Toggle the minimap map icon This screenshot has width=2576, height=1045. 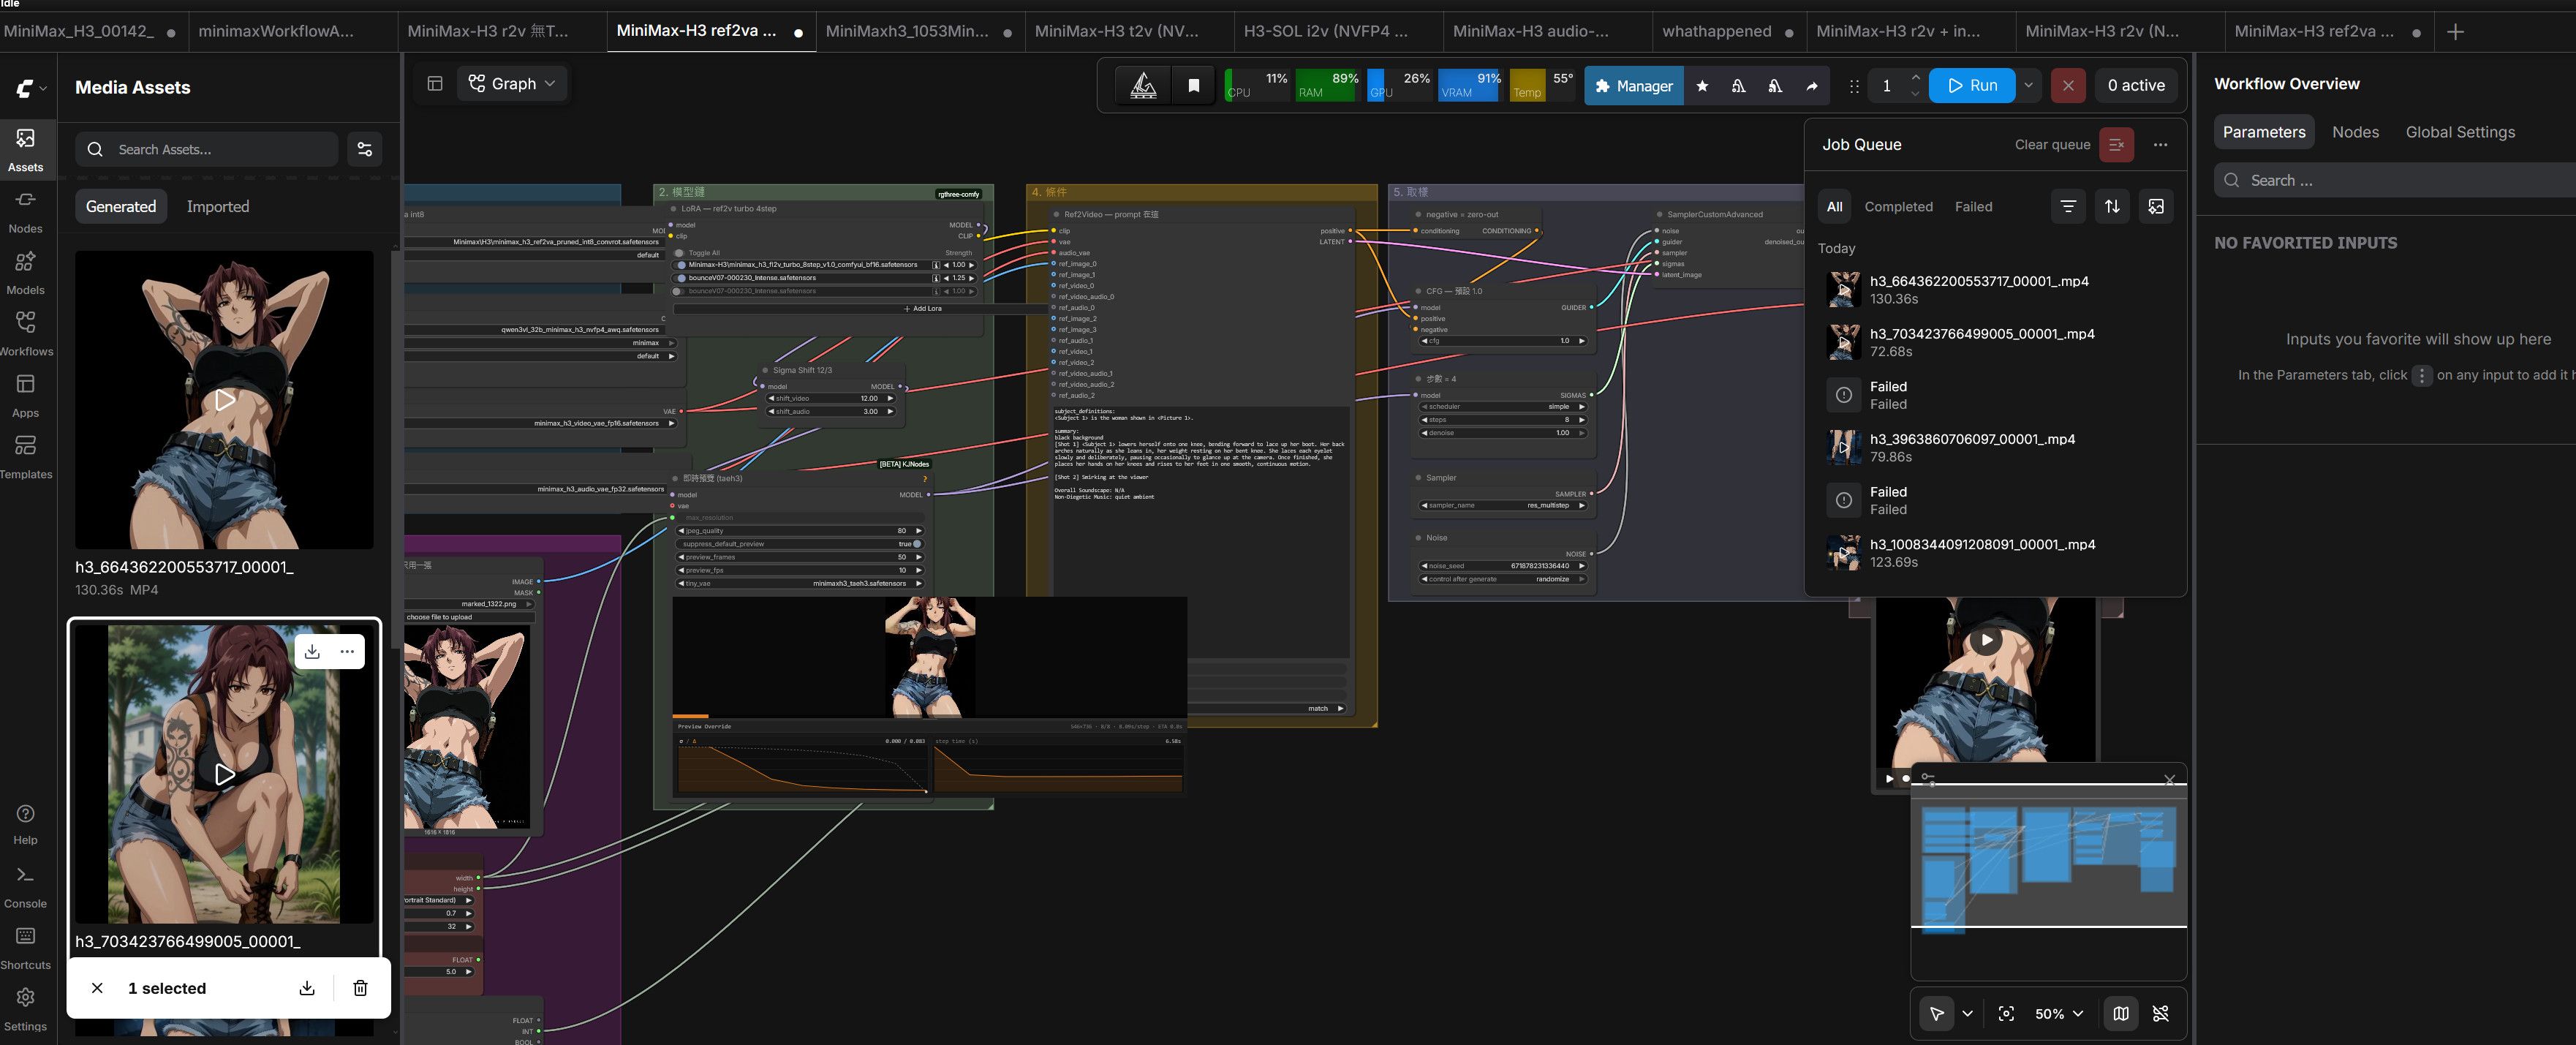pos(2121,1013)
